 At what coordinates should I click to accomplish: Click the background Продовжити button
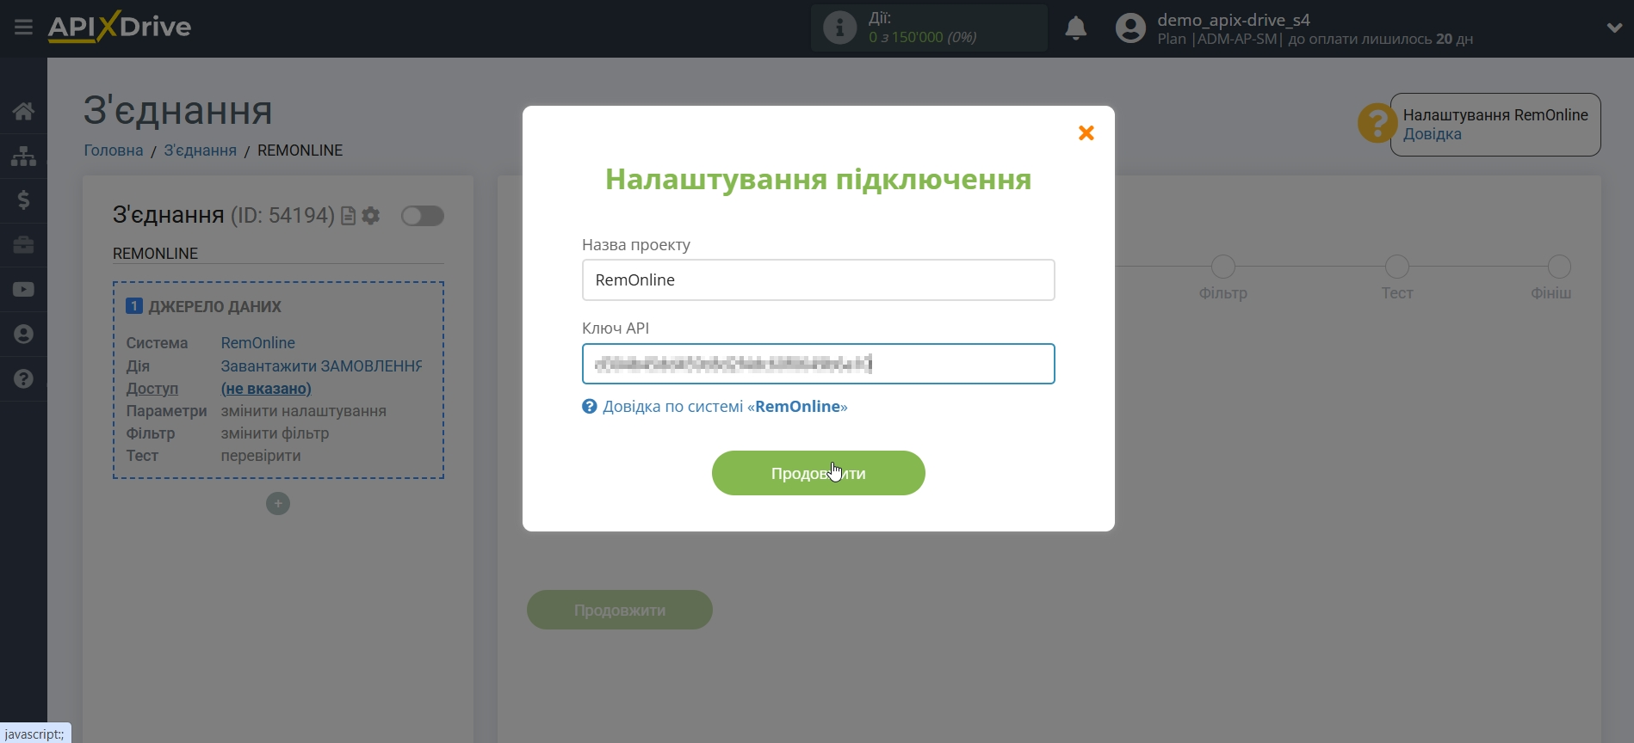pos(619,610)
